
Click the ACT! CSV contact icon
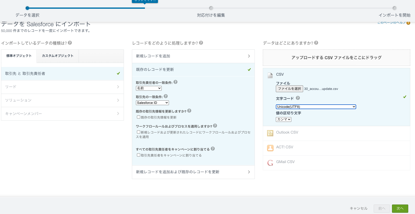pos(270,148)
